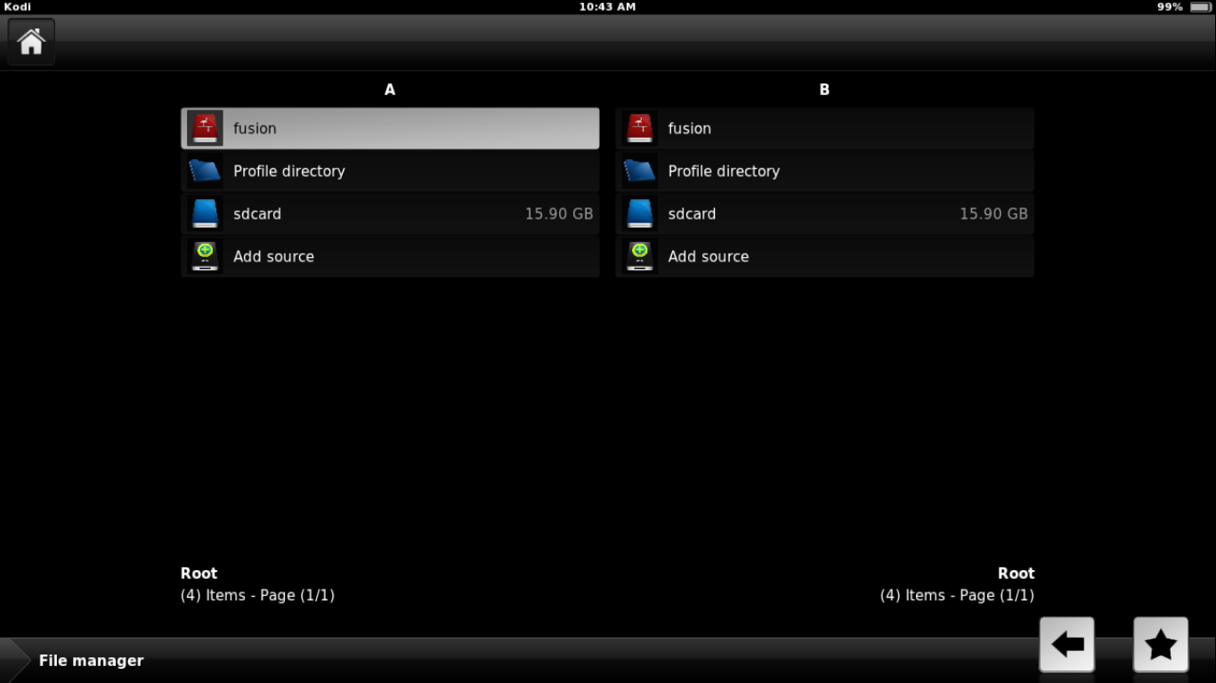Click Profile directory folder icon in panel B

[x=639, y=171]
